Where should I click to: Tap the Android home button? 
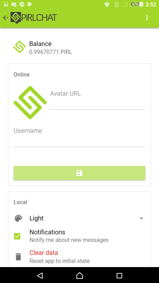coord(79,275)
